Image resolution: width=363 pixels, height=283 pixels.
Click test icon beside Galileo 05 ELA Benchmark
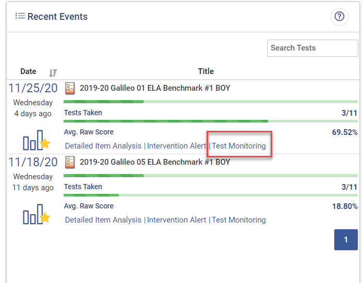pyautogui.click(x=70, y=162)
